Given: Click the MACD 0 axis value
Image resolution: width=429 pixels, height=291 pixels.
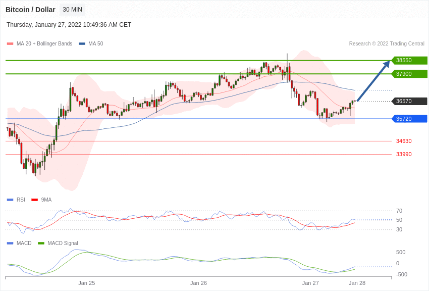Looking at the screenshot, I should [x=398, y=263].
